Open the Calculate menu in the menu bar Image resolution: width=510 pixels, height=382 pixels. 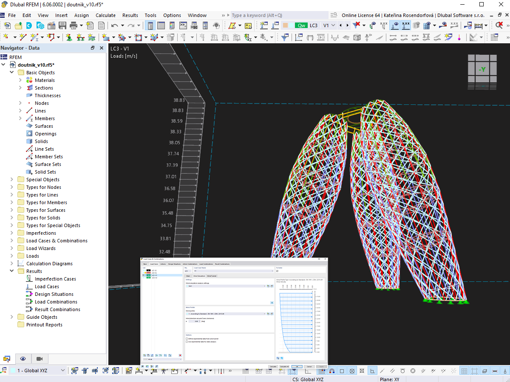tap(105, 15)
